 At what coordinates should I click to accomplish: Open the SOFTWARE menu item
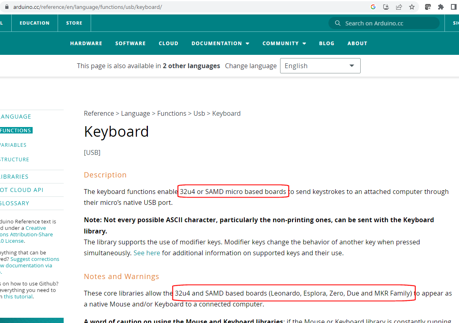tap(130, 43)
